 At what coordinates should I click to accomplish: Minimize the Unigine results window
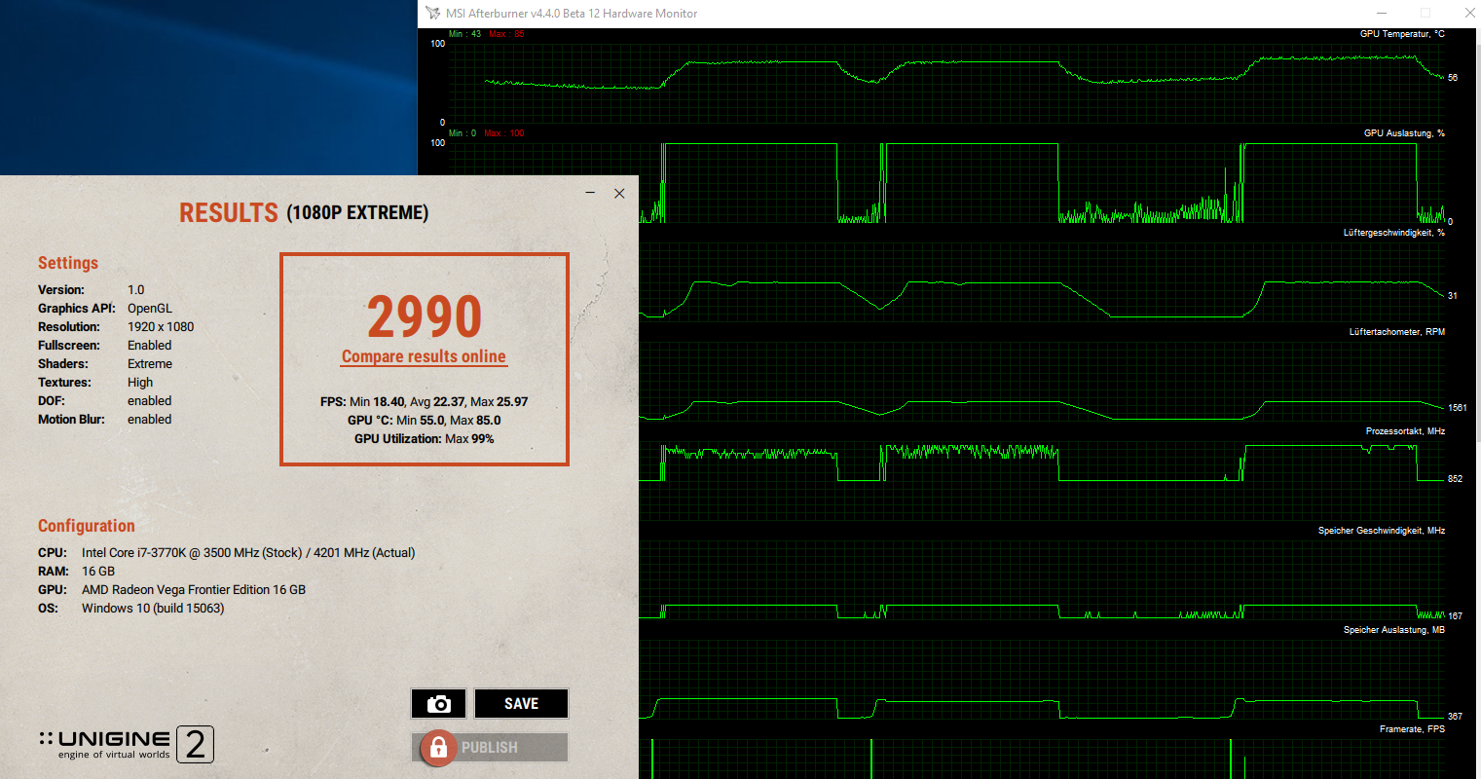(x=590, y=193)
